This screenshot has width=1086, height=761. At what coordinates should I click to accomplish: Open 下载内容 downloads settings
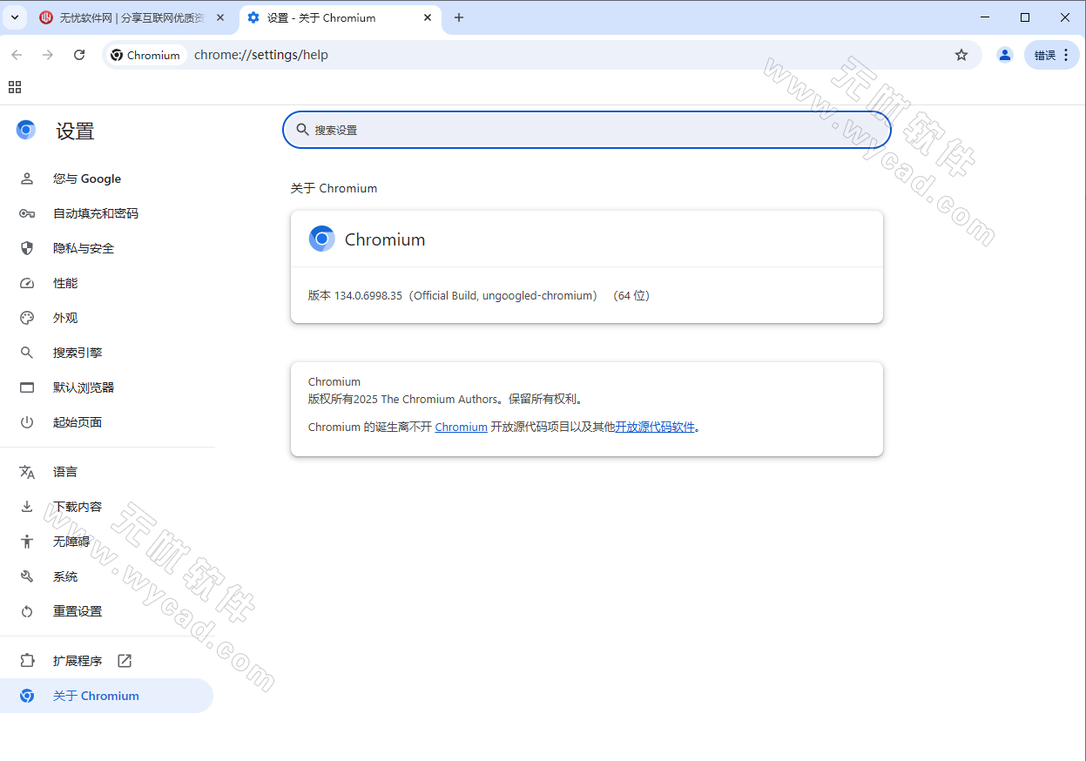pyautogui.click(x=78, y=507)
